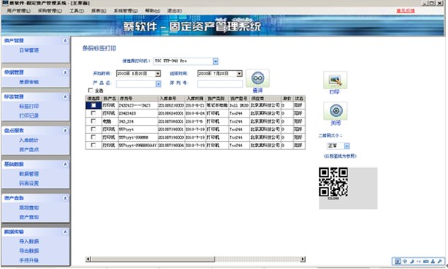
Task: Collapse the 盘点报表 sidebar section
Action: coord(65,131)
